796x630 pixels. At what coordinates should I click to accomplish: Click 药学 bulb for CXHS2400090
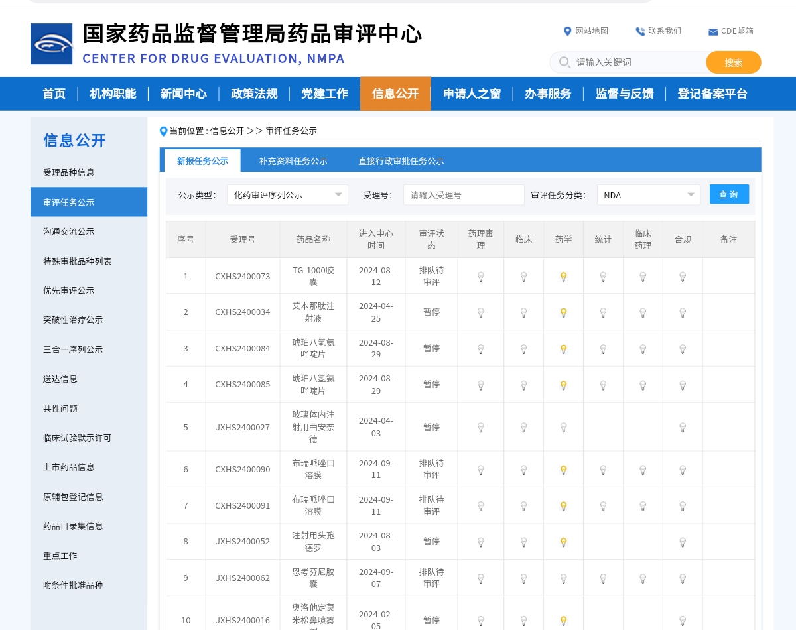tap(563, 470)
